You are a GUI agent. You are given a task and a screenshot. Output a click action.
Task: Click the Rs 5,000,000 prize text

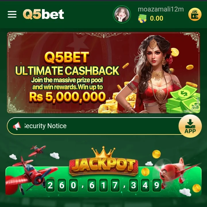click(67, 97)
